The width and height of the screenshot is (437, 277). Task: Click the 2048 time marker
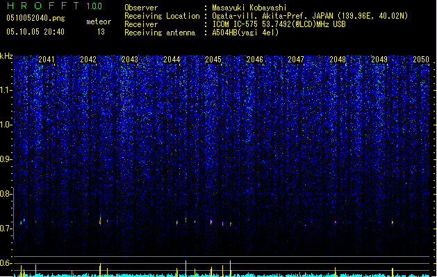[338, 60]
